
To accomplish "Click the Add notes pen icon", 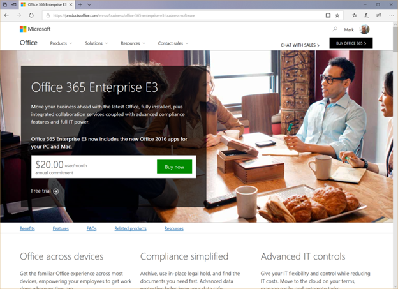I will 367,15.
